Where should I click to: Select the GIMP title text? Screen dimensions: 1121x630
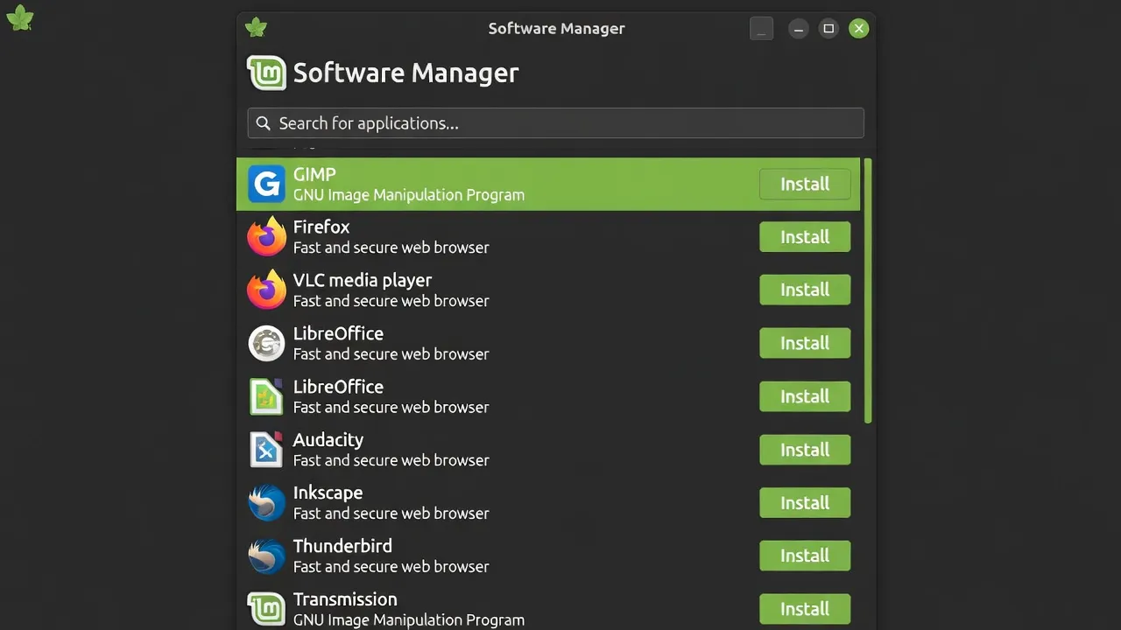[314, 174]
